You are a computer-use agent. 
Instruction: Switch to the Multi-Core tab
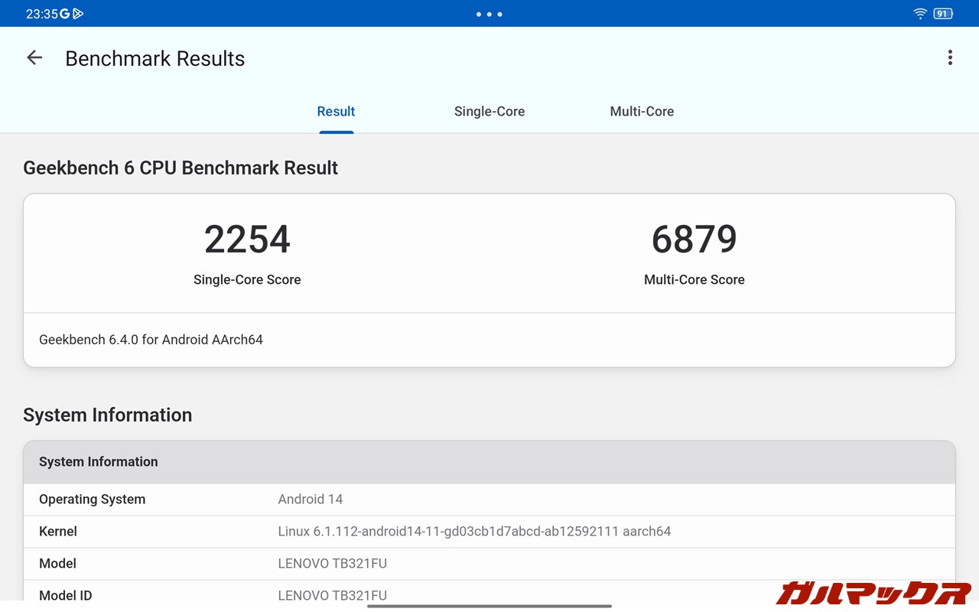click(642, 112)
